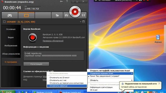Click the file size 3.4MB / 68.7GB text

pyautogui.click(x=32, y=9)
